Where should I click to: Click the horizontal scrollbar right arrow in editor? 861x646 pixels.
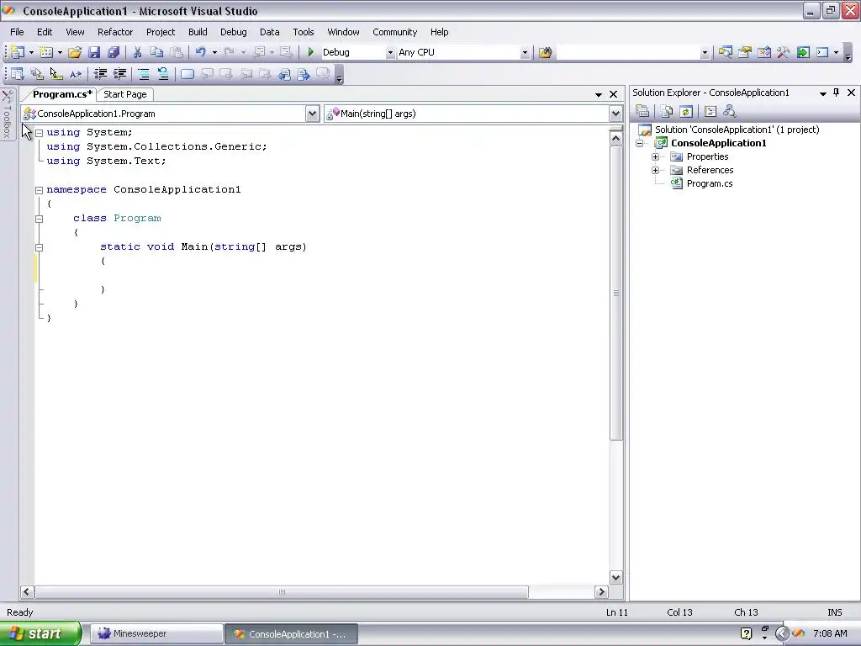point(601,591)
